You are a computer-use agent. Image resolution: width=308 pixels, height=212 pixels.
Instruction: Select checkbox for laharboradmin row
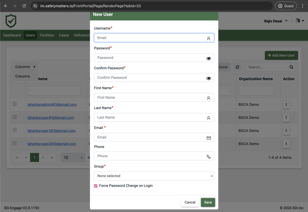coord(15,104)
